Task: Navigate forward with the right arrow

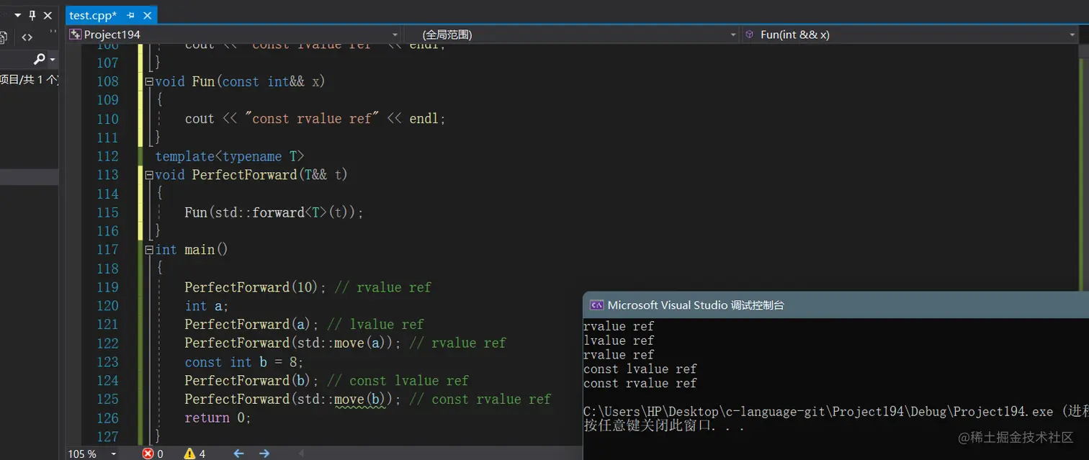Action: (264, 454)
